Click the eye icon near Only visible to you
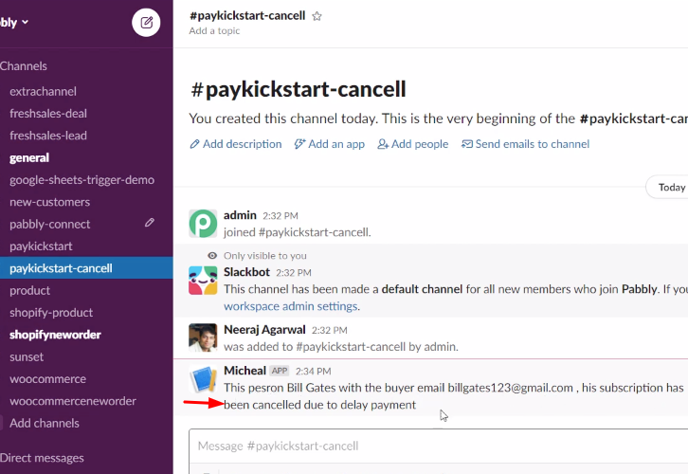The height and width of the screenshot is (474, 688). 212,255
